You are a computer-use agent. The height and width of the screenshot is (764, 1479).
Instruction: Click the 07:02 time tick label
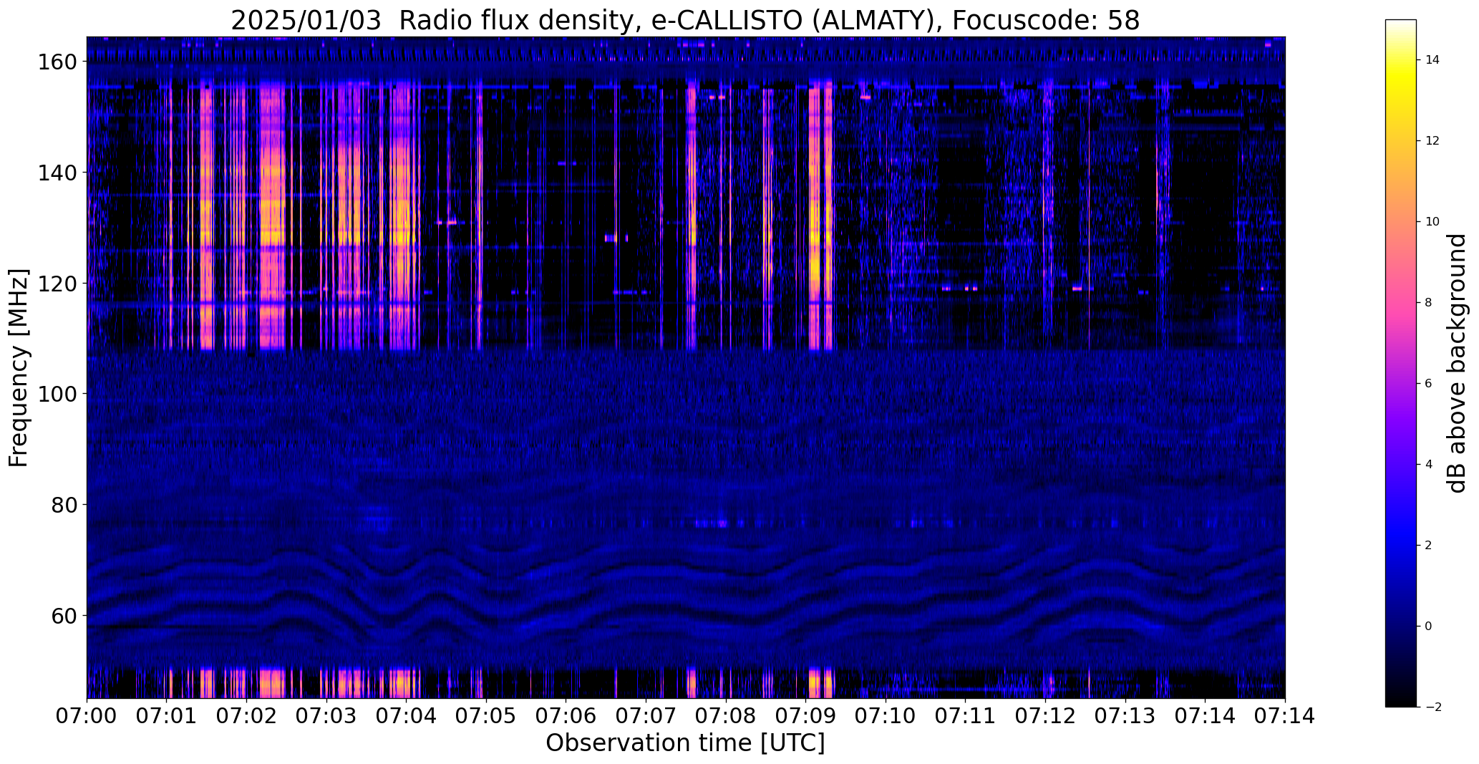[x=246, y=717]
